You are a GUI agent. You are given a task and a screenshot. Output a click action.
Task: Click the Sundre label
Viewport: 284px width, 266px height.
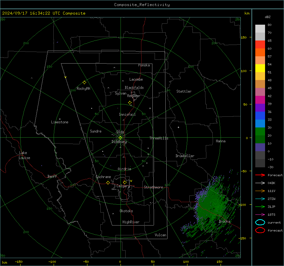point(96,131)
